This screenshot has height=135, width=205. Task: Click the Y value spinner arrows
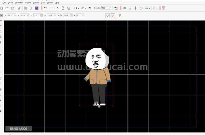pos(28,15)
